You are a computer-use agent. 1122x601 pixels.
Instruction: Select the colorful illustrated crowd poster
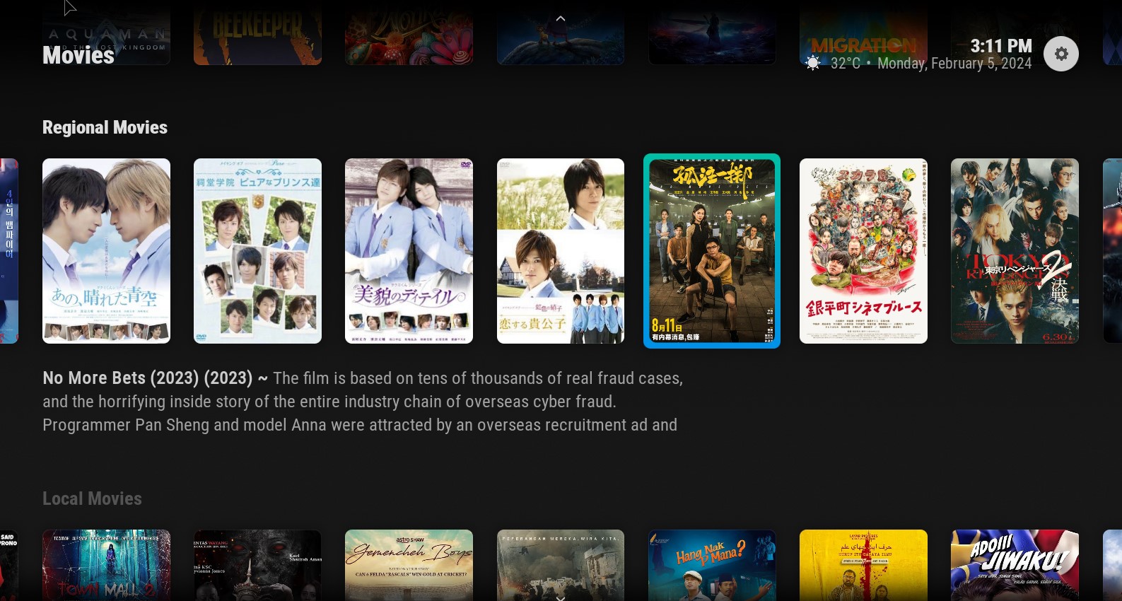863,251
